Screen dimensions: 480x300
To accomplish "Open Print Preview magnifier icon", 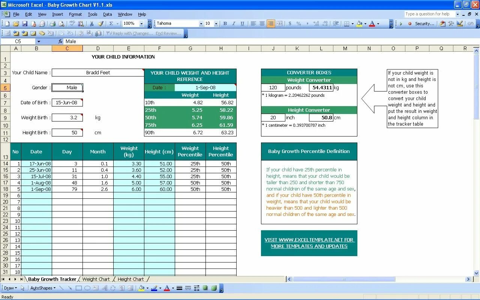I will [61, 24].
